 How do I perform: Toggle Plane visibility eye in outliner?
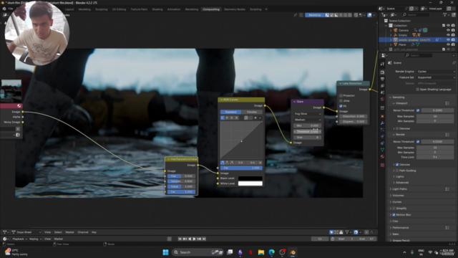[x=449, y=44]
